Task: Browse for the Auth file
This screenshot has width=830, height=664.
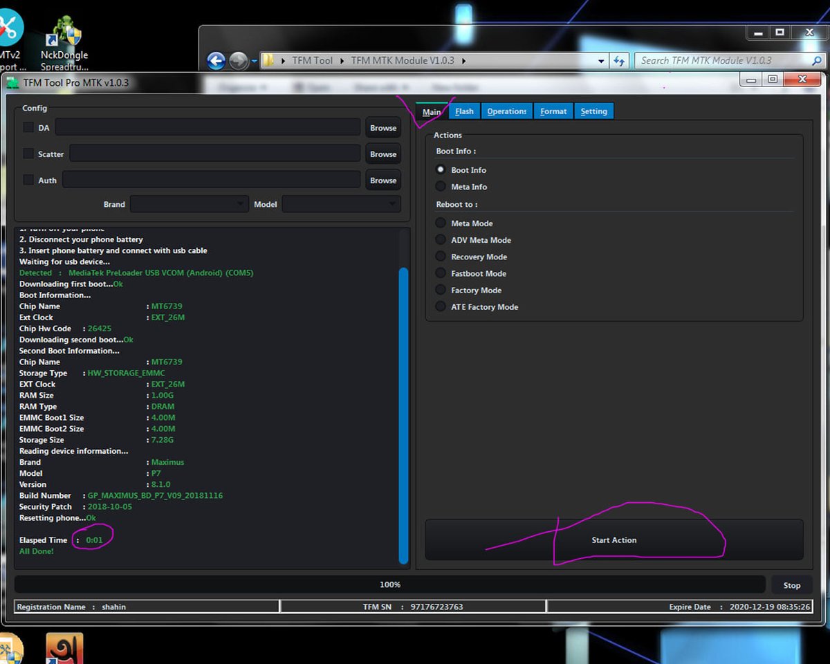Action: pos(383,180)
